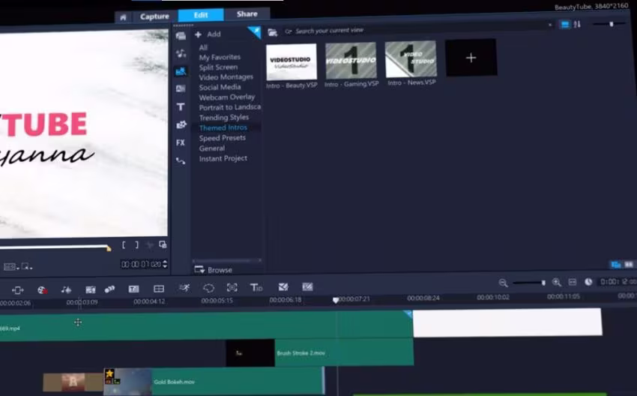Image resolution: width=637 pixels, height=396 pixels.
Task: Select the All category
Action: 204,47
